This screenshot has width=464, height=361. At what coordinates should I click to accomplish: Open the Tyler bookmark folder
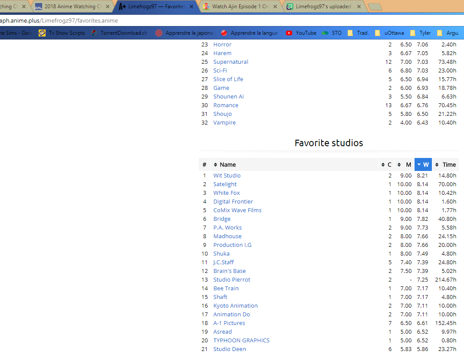[421, 33]
